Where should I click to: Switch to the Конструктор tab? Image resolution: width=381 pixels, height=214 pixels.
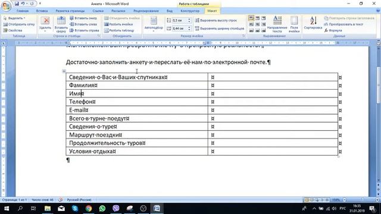(190, 11)
